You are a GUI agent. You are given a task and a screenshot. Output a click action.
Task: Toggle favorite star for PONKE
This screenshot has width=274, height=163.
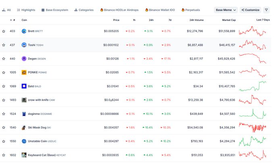point(4,72)
